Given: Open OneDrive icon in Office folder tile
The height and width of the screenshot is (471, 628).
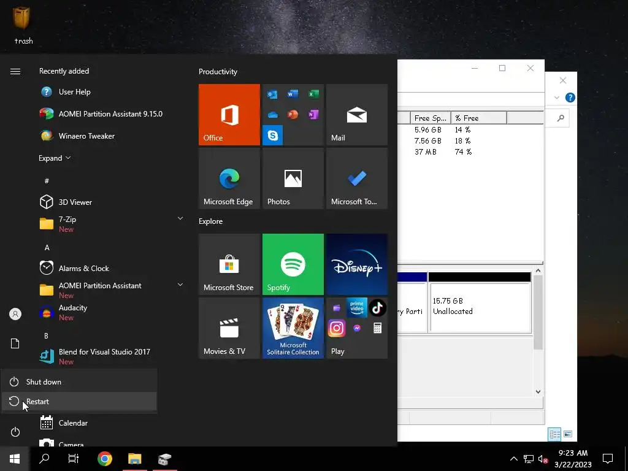Looking at the screenshot, I should (x=272, y=115).
